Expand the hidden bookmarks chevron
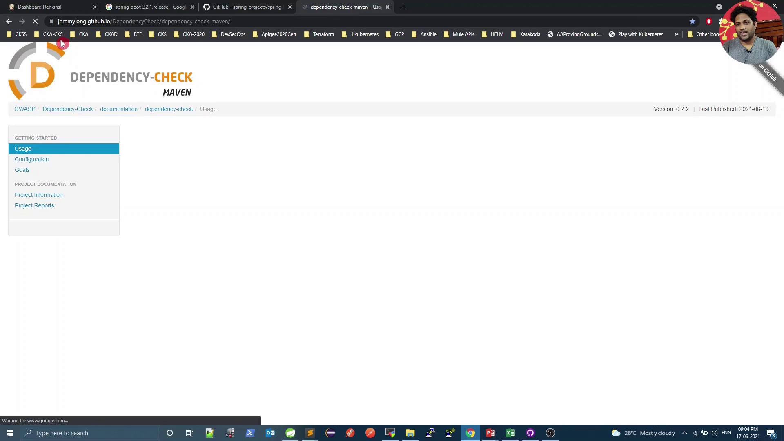The height and width of the screenshot is (441, 784). coord(677,34)
